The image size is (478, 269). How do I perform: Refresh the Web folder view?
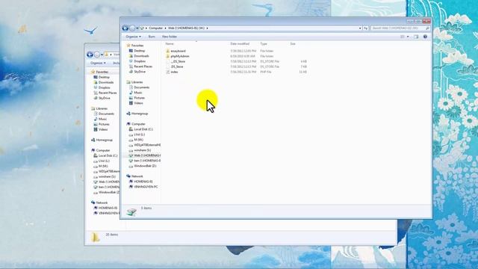coord(365,28)
